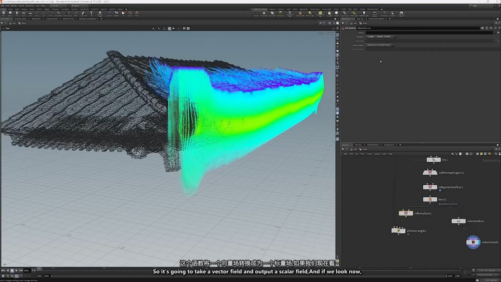Select the Area Light shelf tool
Screen dimensions: 501x282
(x=280, y=14)
